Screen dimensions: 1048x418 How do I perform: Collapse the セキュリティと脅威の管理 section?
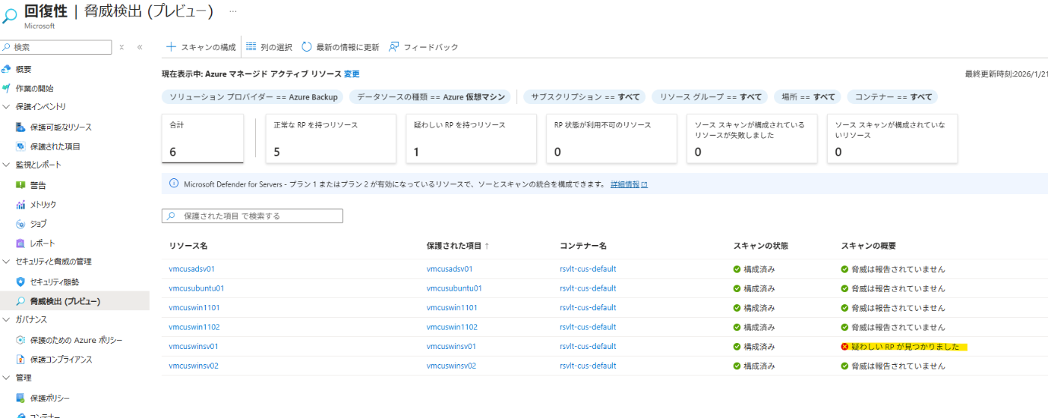tap(7, 261)
